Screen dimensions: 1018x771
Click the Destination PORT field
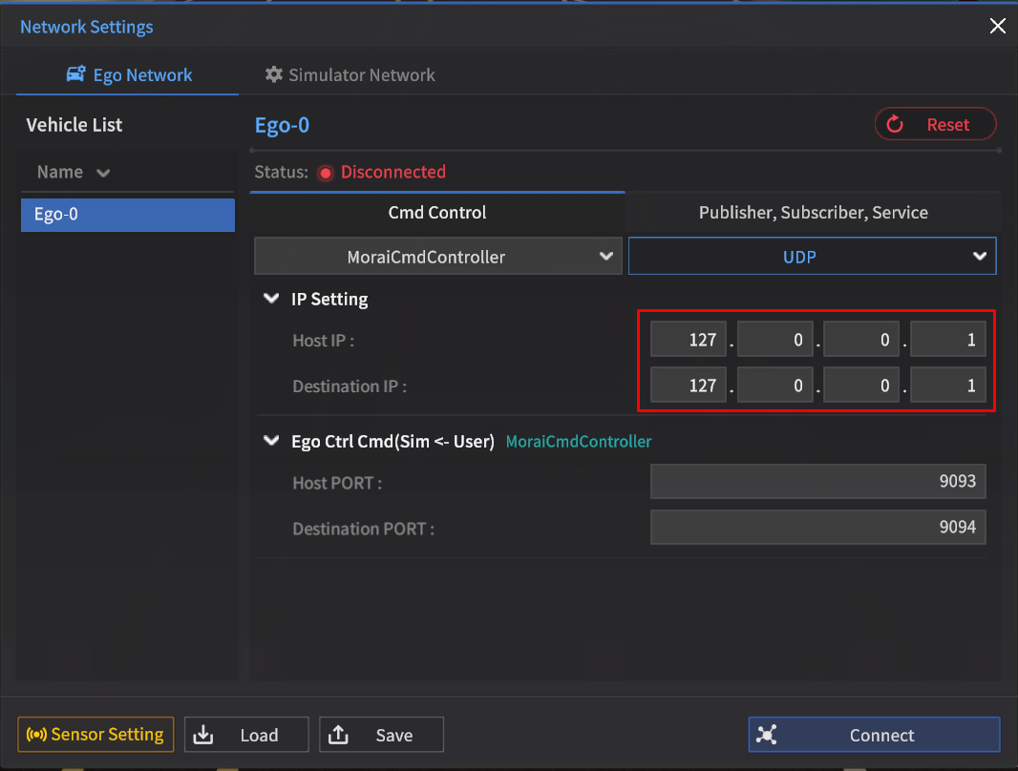coord(817,527)
